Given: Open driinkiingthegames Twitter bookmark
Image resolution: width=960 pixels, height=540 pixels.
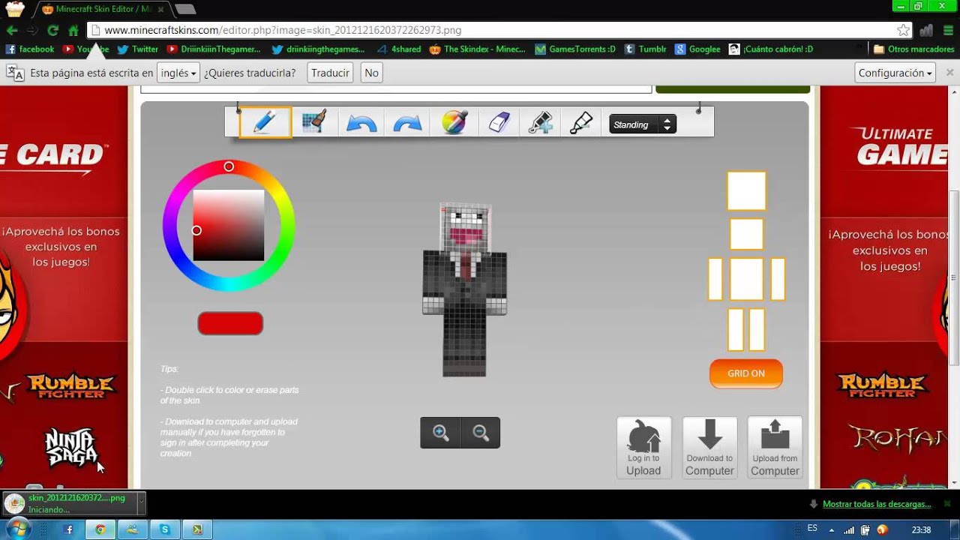Looking at the screenshot, I should [318, 49].
